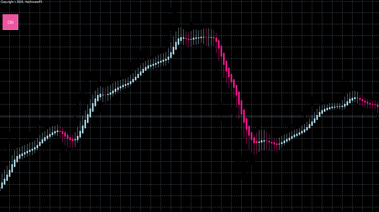Select the first pink candle after the right-side peak
Screen dimensions: 379x212
pyautogui.click(x=360, y=99)
